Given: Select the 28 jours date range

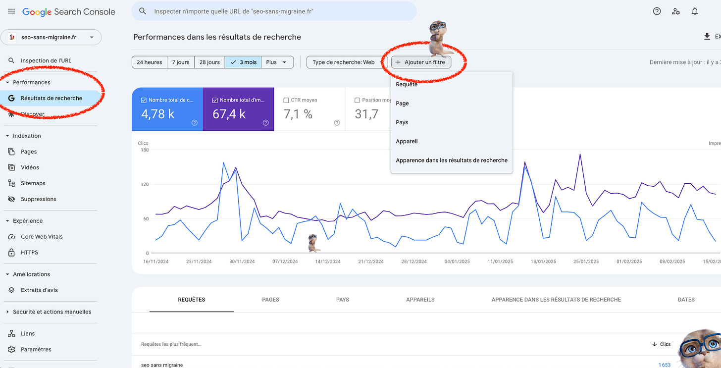Looking at the screenshot, I should [x=209, y=62].
